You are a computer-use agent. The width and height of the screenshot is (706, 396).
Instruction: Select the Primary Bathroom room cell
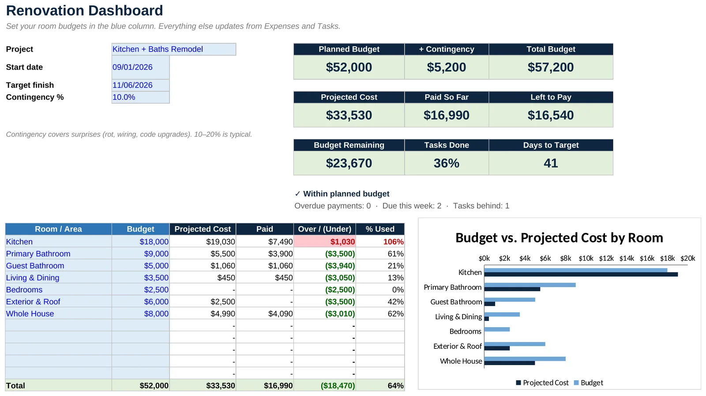[x=58, y=254]
